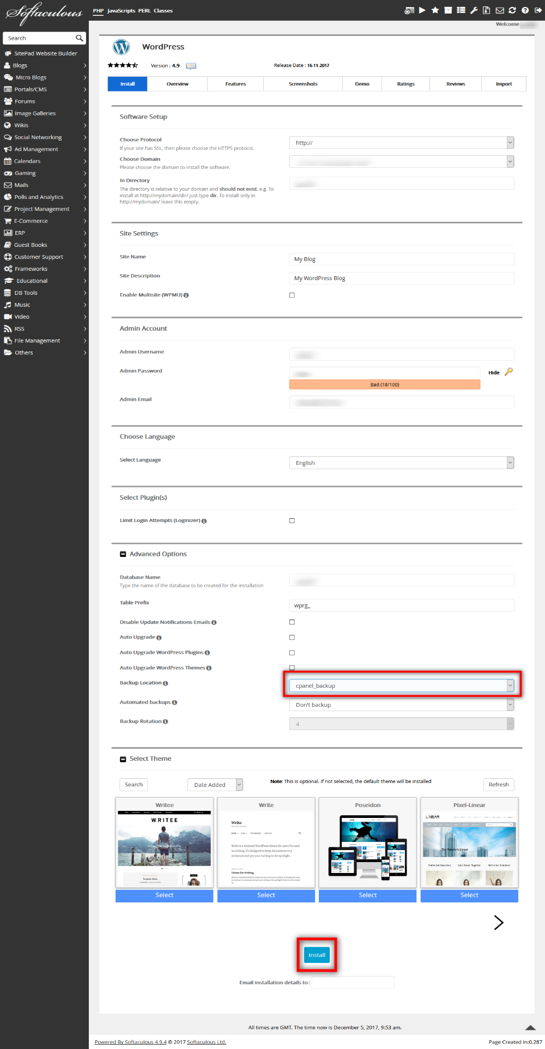
Task: Click the theme Search button
Action: (134, 785)
